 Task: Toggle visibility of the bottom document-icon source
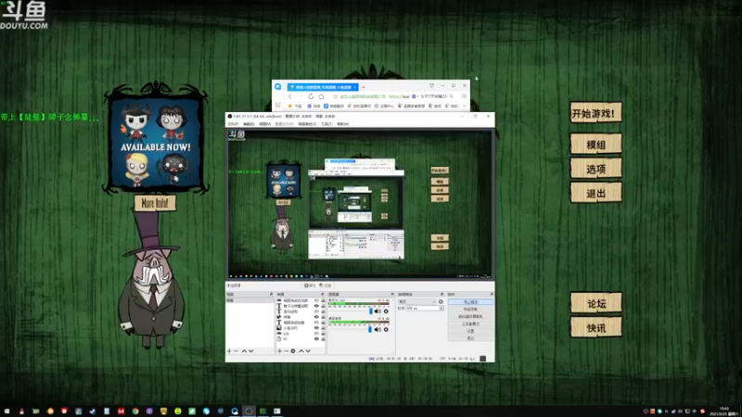coord(316,339)
